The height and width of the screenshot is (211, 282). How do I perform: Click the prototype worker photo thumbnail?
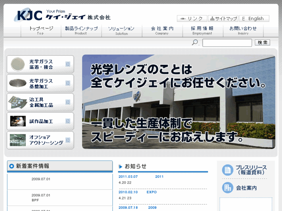[18, 121]
